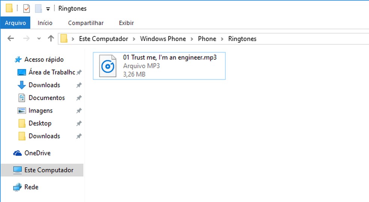Navigate to Phone in the address bar
Viewport: 369px width, 202px height.
(207, 39)
